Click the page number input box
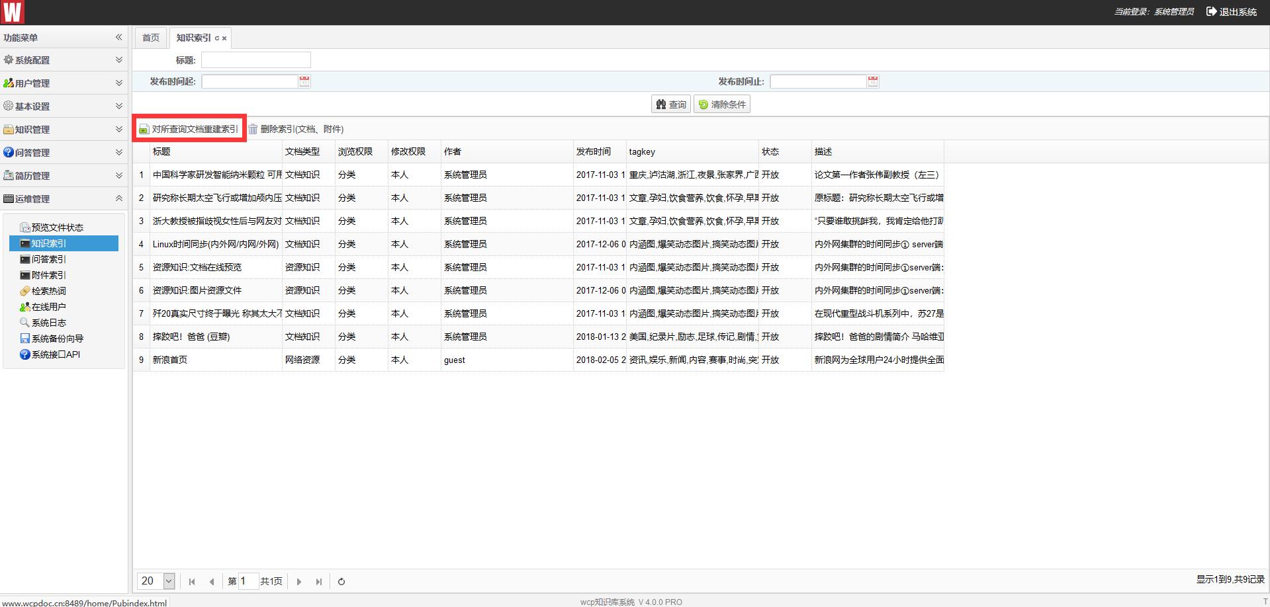The height and width of the screenshot is (607, 1270). [248, 581]
